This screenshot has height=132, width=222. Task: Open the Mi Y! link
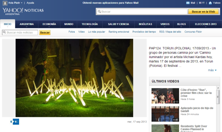(x=202, y=3)
